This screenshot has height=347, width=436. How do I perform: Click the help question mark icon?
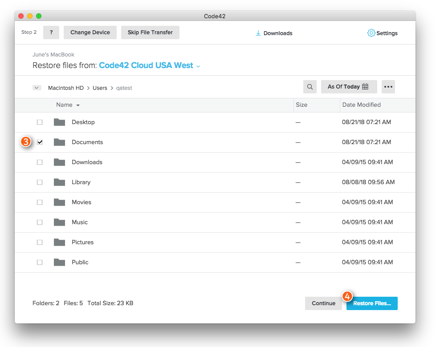coord(51,32)
